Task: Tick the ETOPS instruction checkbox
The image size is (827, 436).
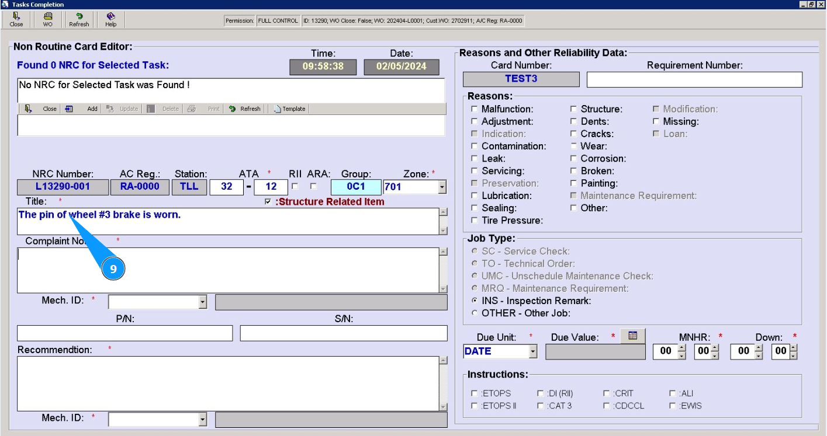Action: click(475, 393)
